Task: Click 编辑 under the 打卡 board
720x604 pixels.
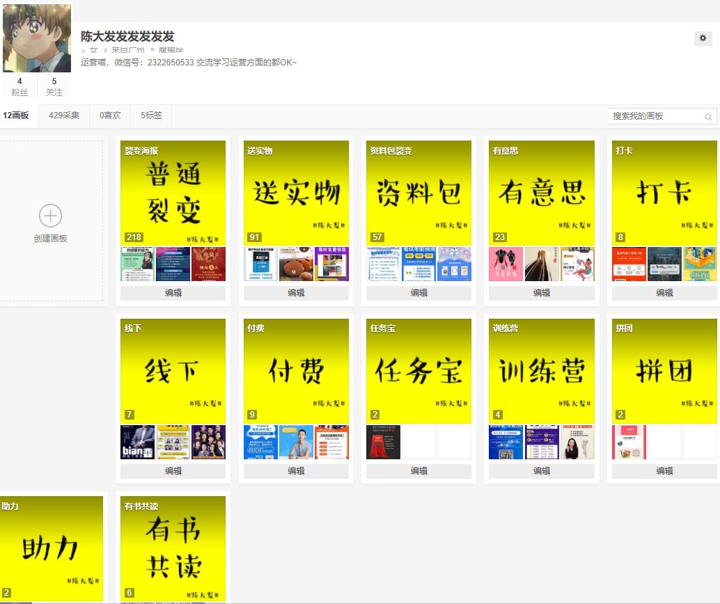Action: pyautogui.click(x=664, y=293)
